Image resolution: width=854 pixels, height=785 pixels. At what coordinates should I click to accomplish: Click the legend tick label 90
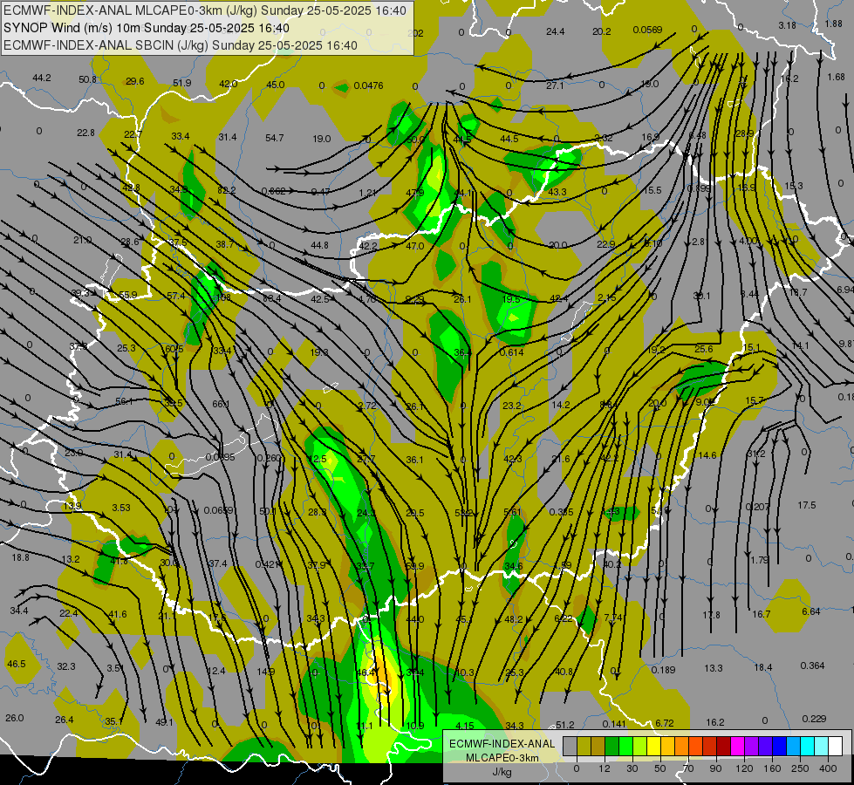click(x=715, y=768)
